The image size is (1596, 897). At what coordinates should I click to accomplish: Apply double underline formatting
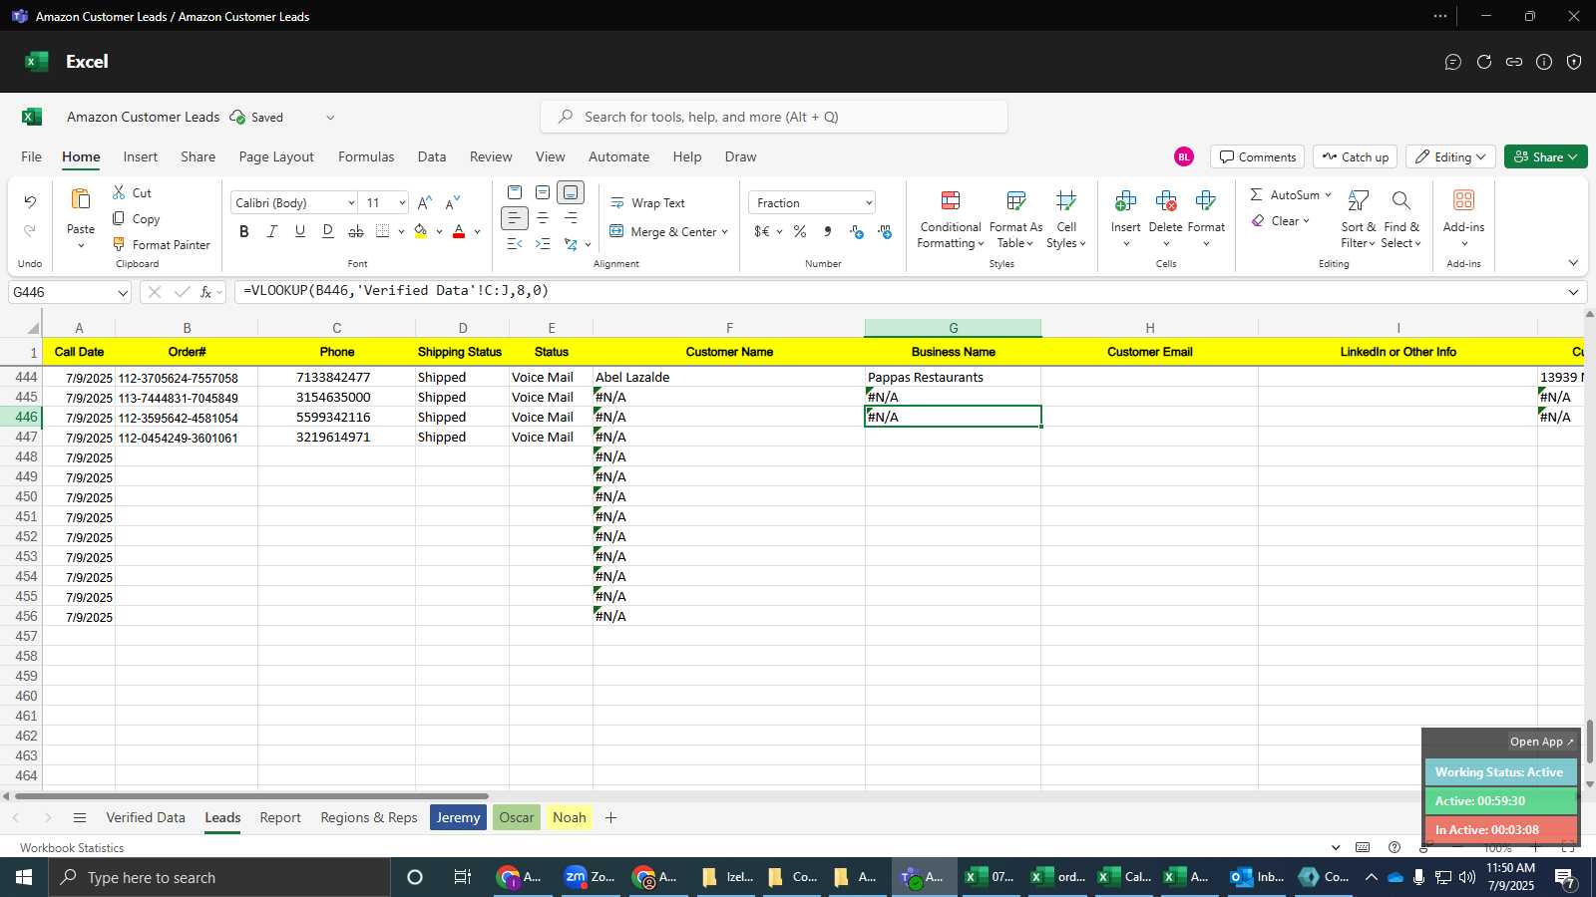(328, 231)
